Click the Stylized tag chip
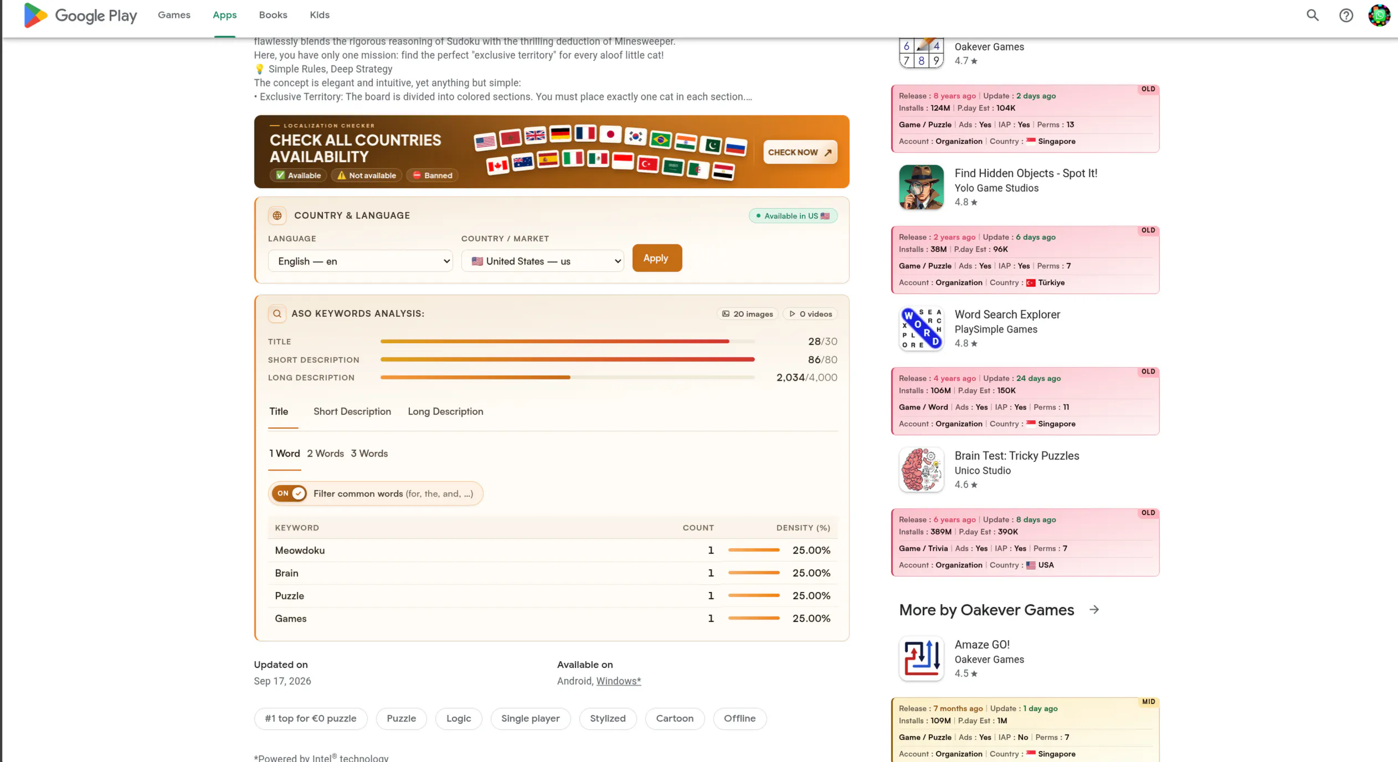The height and width of the screenshot is (762, 1398). (608, 719)
